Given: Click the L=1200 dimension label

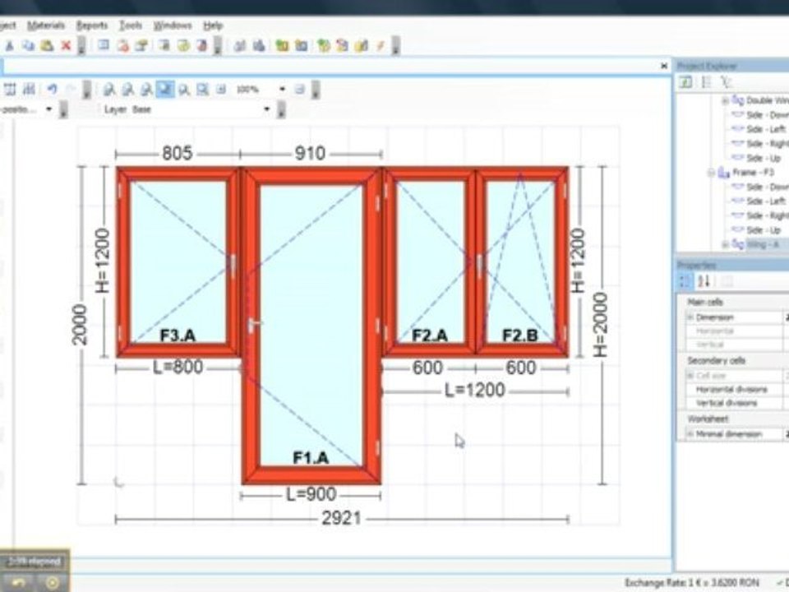Looking at the screenshot, I should [474, 390].
